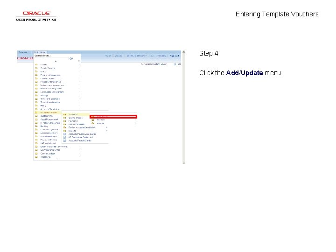Open the MultiChannel Console link
This screenshot has width=336, height=252.
136,56
